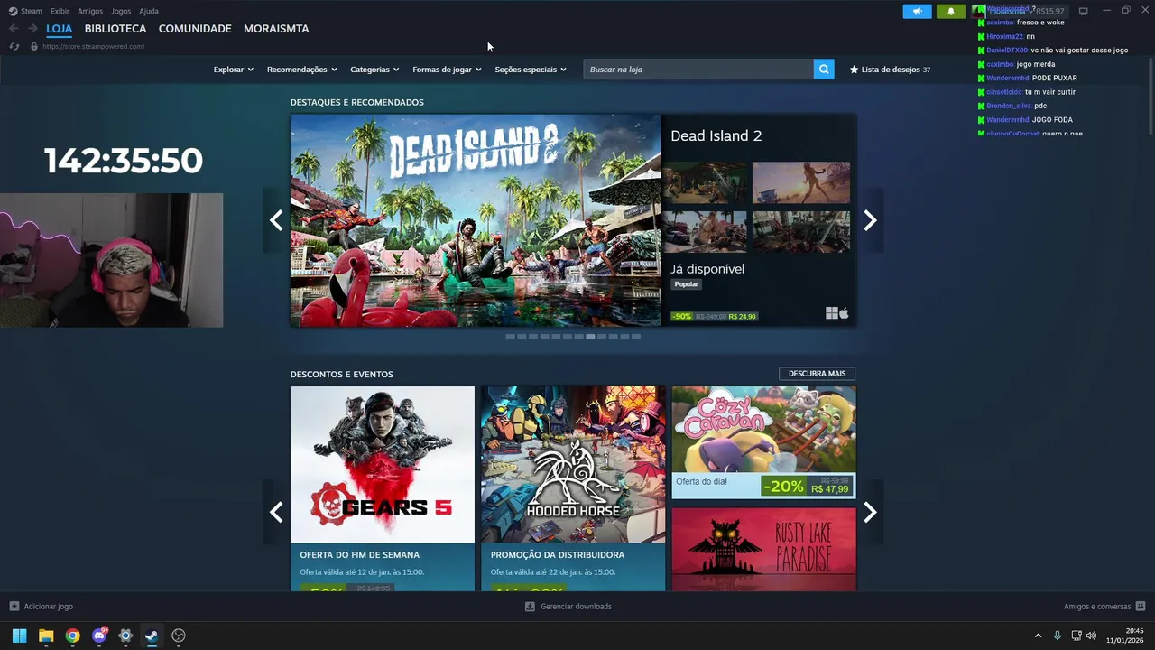This screenshot has height=650, width=1155.
Task: Switch to the LOJA tab
Action: click(x=60, y=29)
